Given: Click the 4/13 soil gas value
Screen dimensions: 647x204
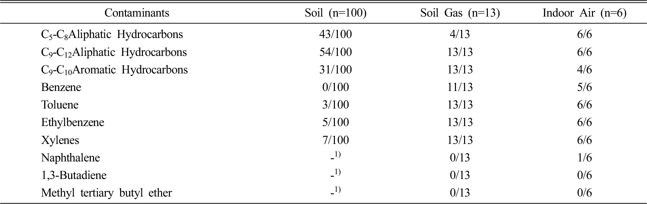Looking at the screenshot, I should pyautogui.click(x=460, y=34).
